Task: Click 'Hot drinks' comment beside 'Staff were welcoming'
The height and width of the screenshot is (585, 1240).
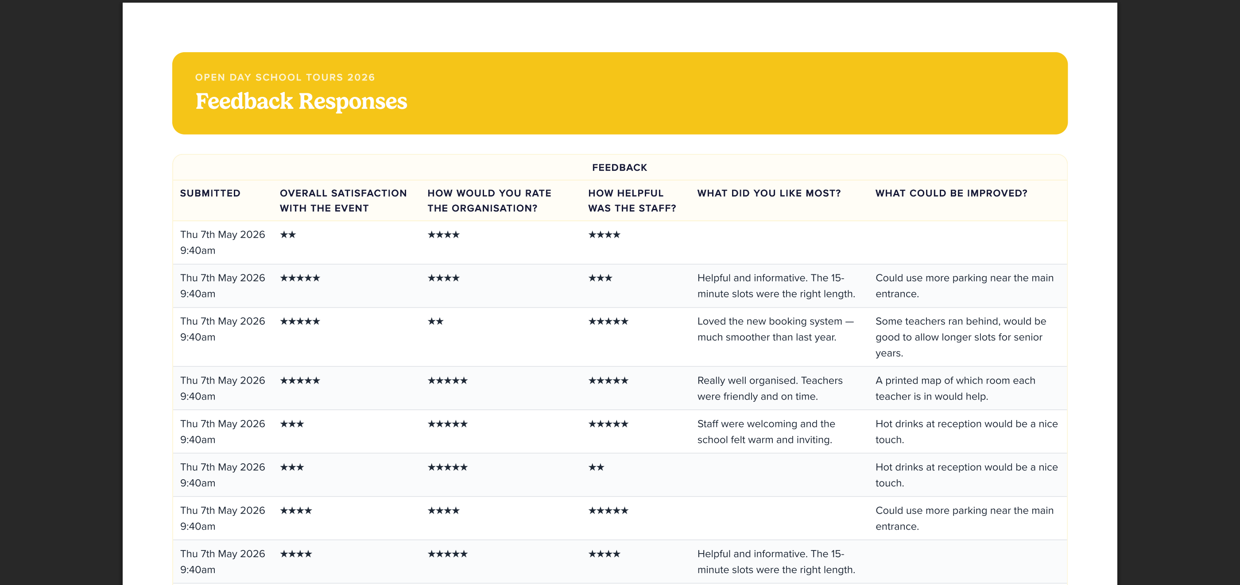Action: [x=966, y=431]
